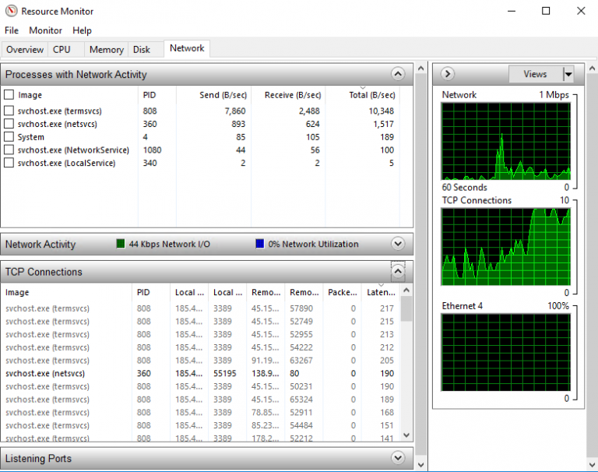The image size is (598, 472).
Task: Open the Monitor menu
Action: click(x=45, y=30)
